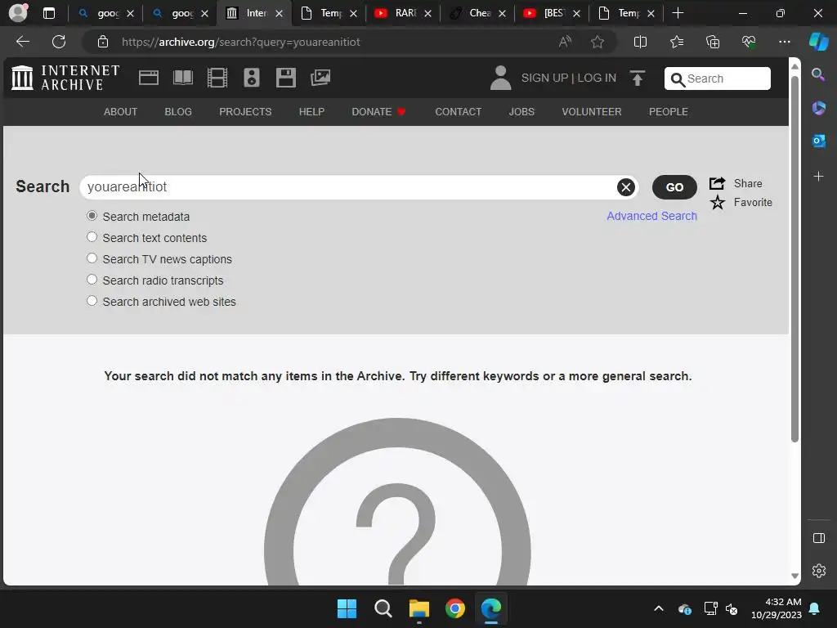This screenshot has height=628, width=837.
Task: Open the HELP menu item
Action: click(x=311, y=111)
